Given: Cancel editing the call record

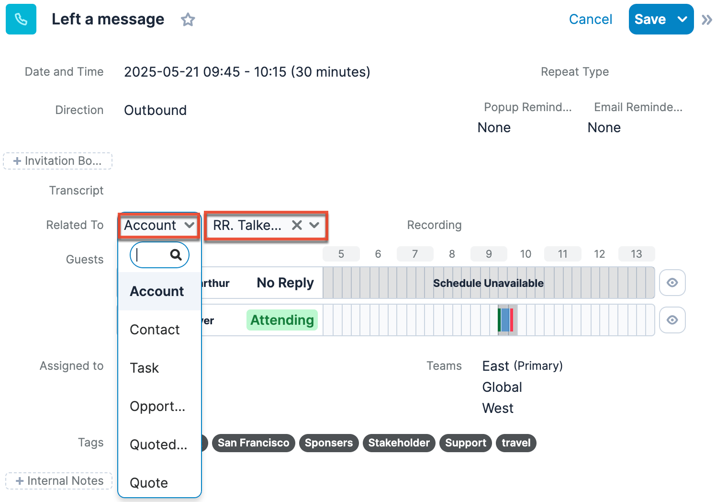Looking at the screenshot, I should click(590, 19).
